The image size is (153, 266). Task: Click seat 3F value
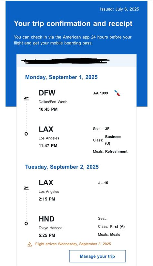click(x=107, y=129)
